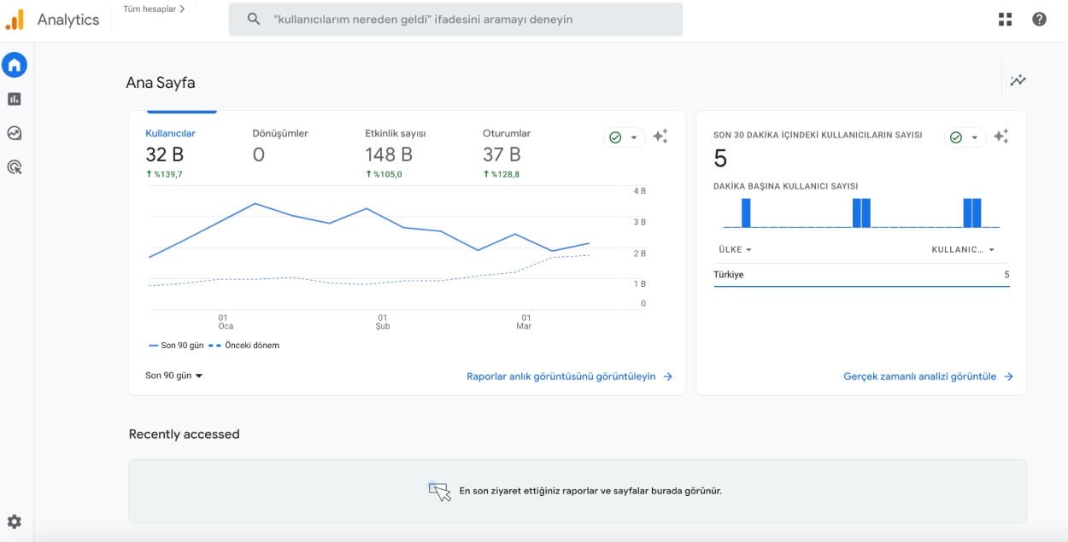The width and height of the screenshot is (1068, 542).
Task: Click the Ana Sayfa heading
Action: point(161,83)
